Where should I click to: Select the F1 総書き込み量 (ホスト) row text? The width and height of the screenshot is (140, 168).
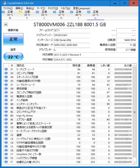(28, 162)
